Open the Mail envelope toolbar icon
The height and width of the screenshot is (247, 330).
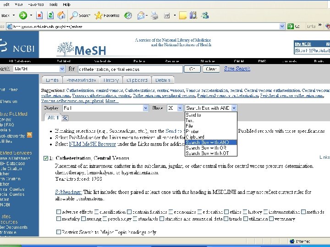(x=141, y=16)
